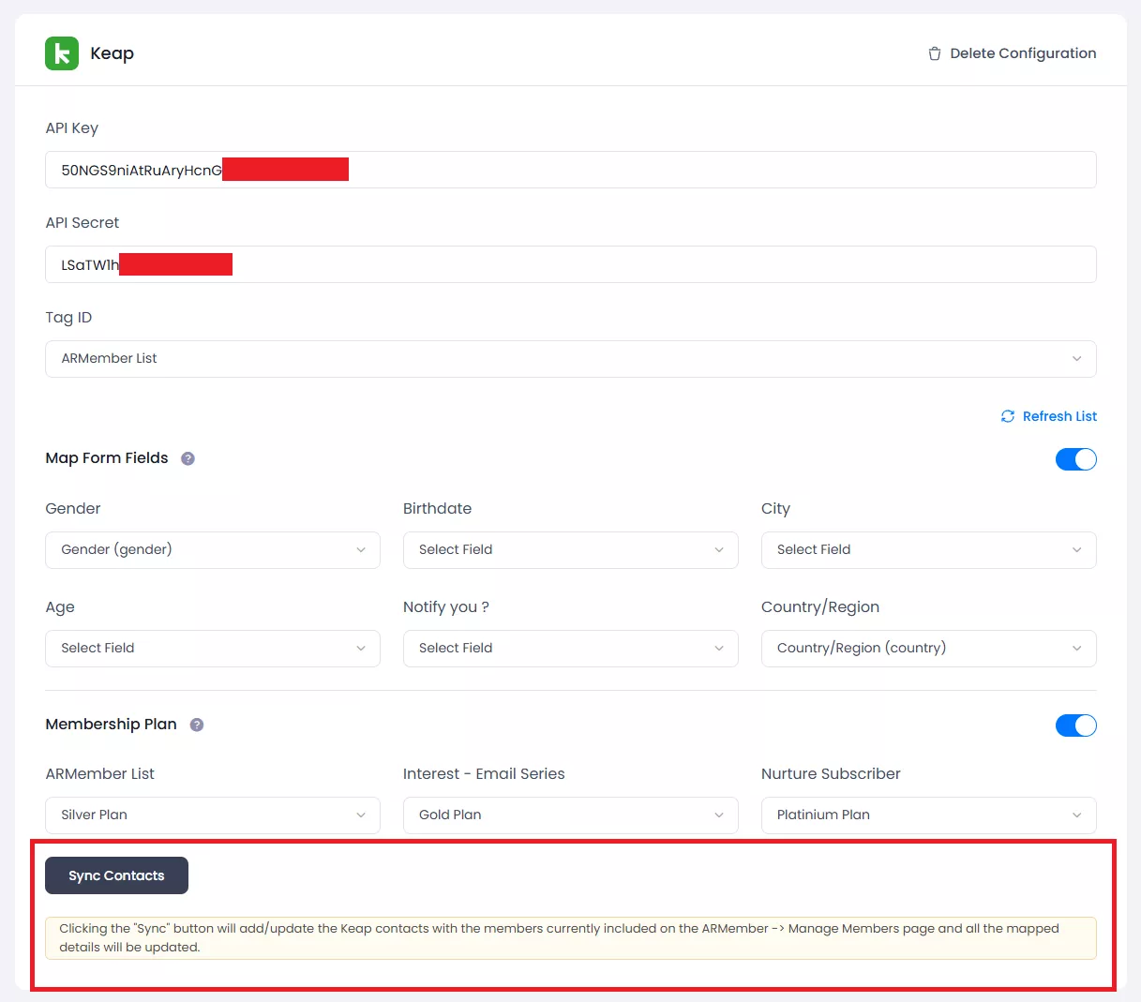
Task: Open the City Select Field dropdown
Action: (x=928, y=550)
